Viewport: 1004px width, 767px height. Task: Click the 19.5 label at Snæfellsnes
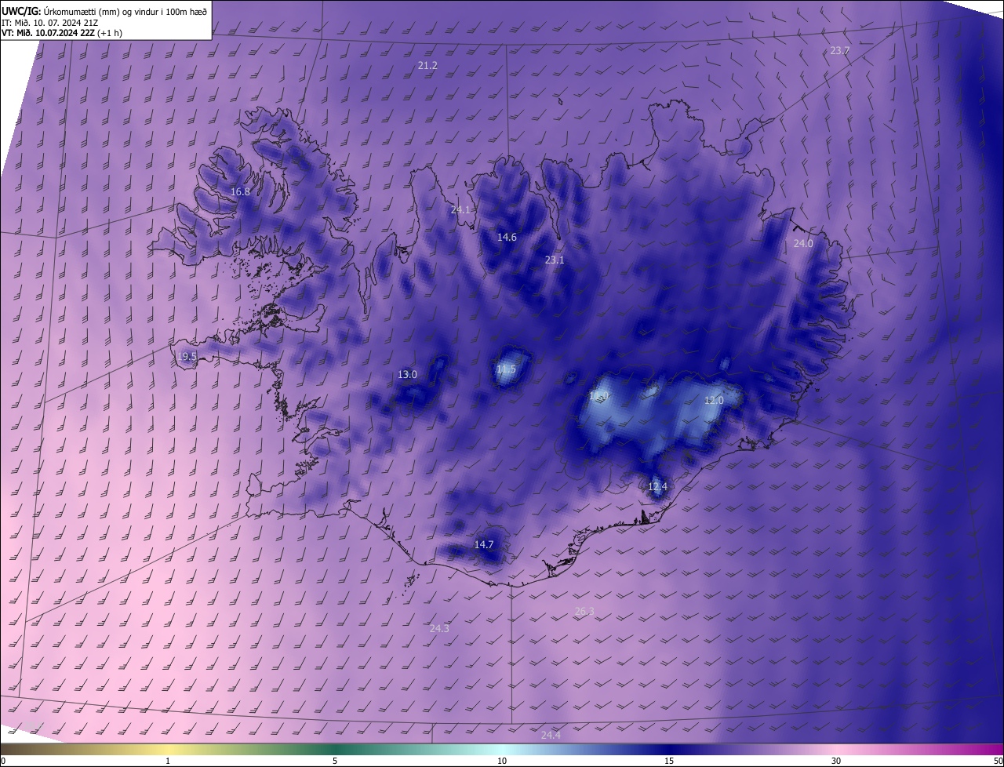187,357
